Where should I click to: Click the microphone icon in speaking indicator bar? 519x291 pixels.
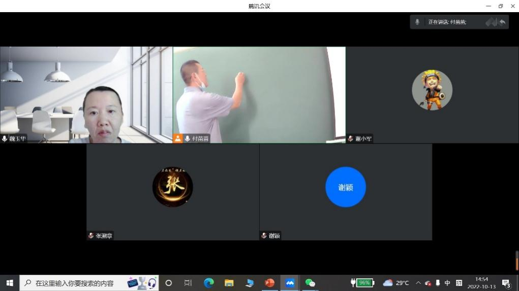tap(417, 22)
